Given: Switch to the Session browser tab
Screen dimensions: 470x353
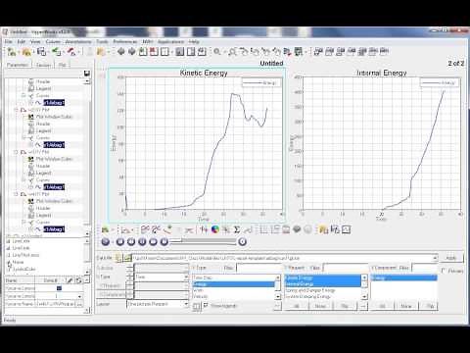Looking at the screenshot, I should pos(43,65).
